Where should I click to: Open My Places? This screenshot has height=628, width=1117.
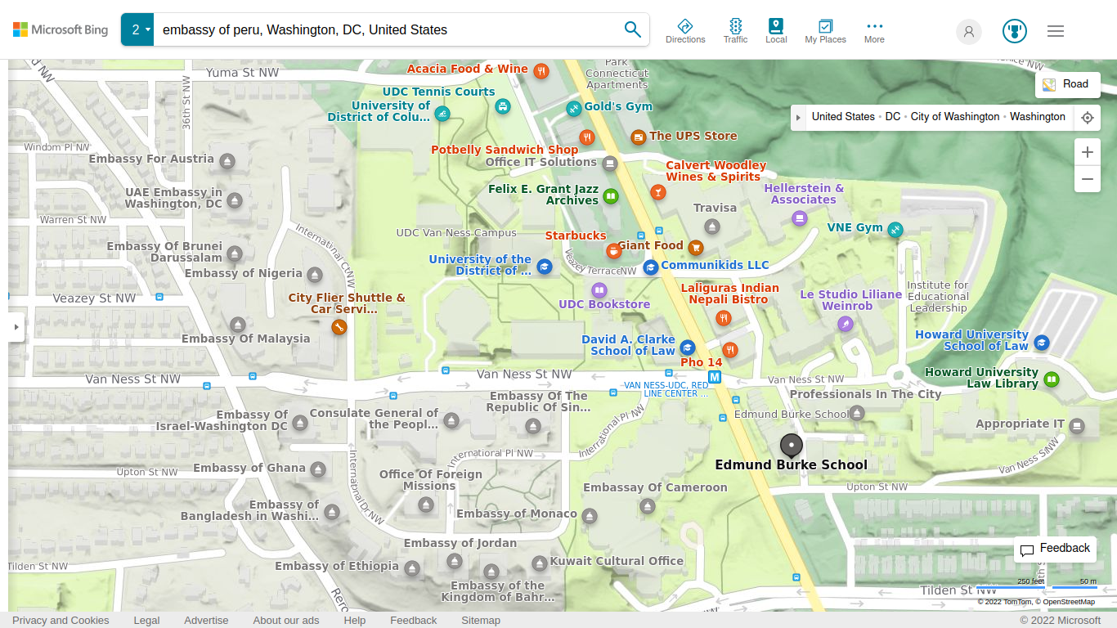(826, 31)
